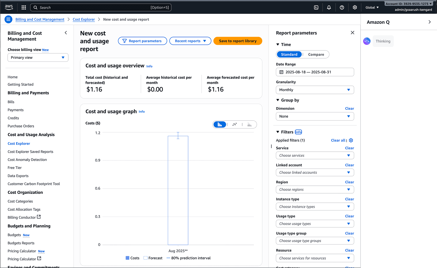The width and height of the screenshot is (437, 268).
Task: Collapse the Group by section
Action: click(277, 100)
